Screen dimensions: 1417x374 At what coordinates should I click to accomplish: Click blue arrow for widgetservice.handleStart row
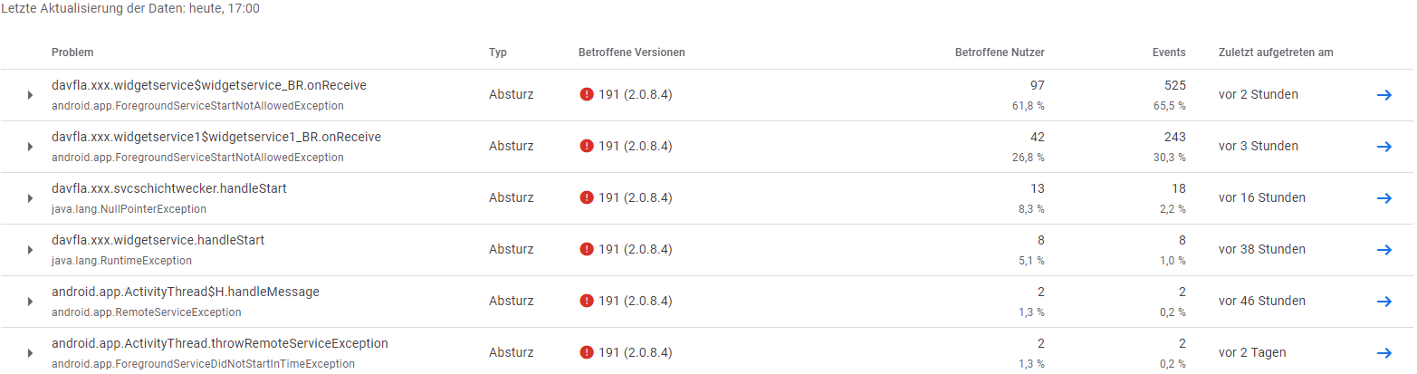tap(1383, 249)
